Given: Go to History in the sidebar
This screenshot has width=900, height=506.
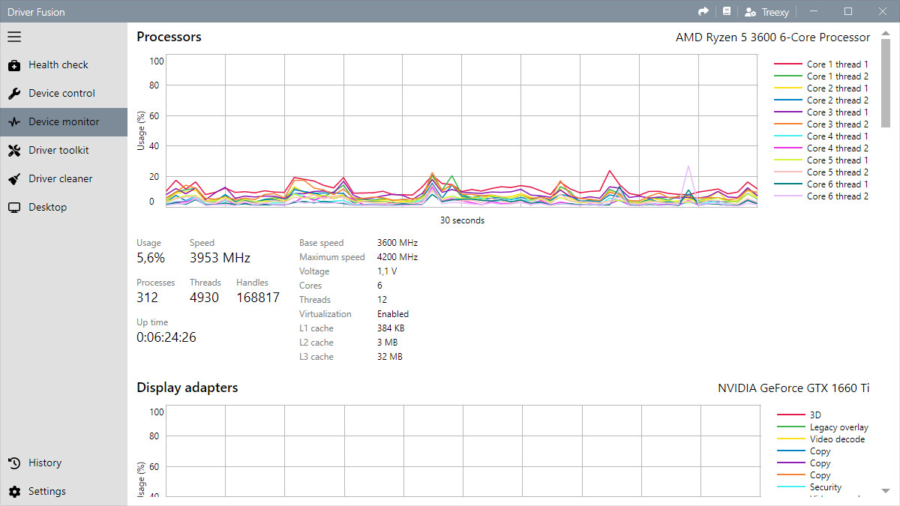Looking at the screenshot, I should click(64, 463).
